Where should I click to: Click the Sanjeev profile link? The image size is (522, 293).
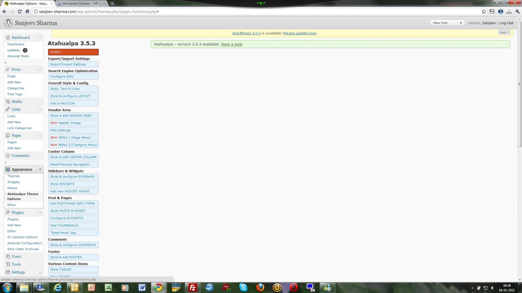[489, 23]
